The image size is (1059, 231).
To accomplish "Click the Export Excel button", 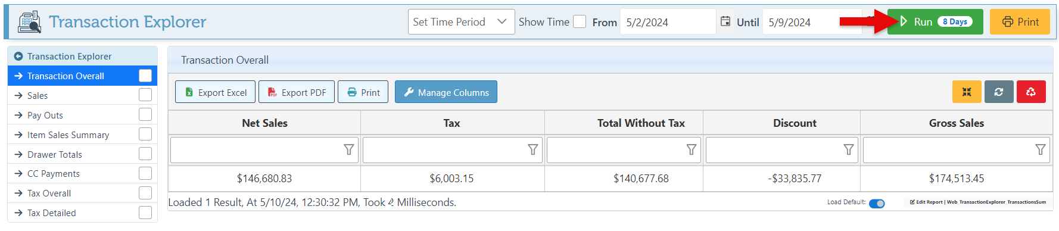I will coord(215,92).
